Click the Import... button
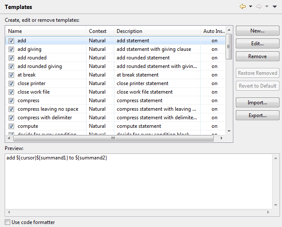Screen dimensions: 282x227 257,103
